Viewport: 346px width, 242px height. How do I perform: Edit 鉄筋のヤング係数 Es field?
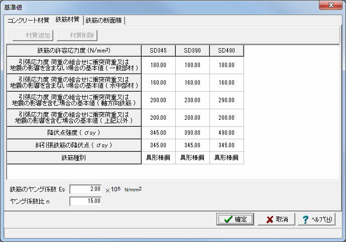coord(85,189)
